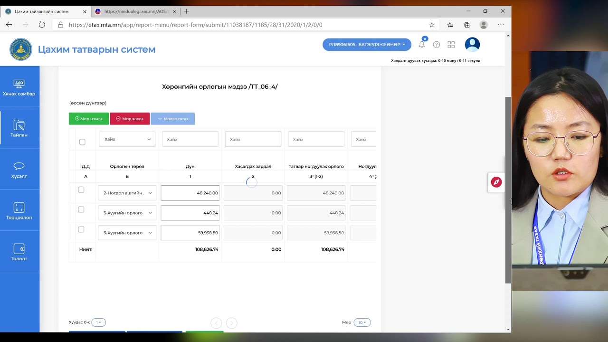The width and height of the screenshot is (608, 342).
Task: Open 2-Ногдол ашгийн income type dropdown
Action: pos(127,193)
